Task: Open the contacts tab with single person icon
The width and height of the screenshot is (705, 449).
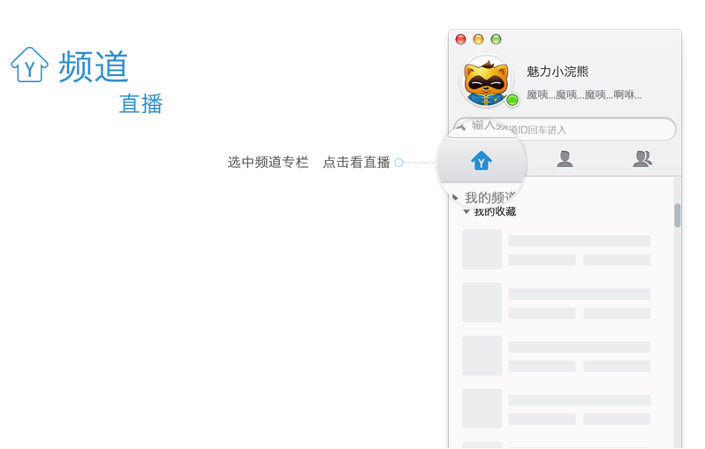Action: 565,159
